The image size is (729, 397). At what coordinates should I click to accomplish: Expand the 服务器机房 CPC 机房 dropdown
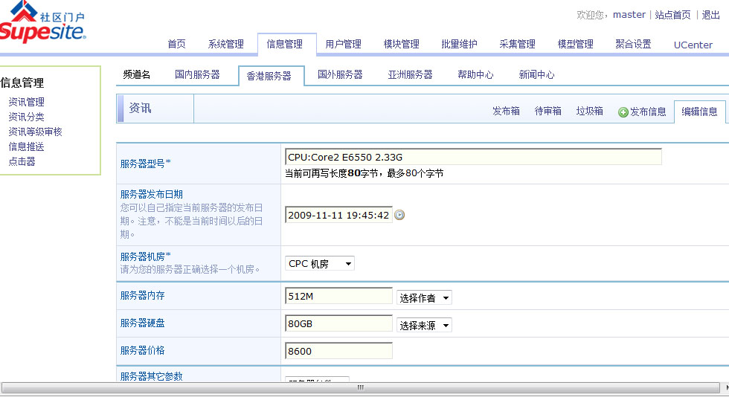coord(320,264)
